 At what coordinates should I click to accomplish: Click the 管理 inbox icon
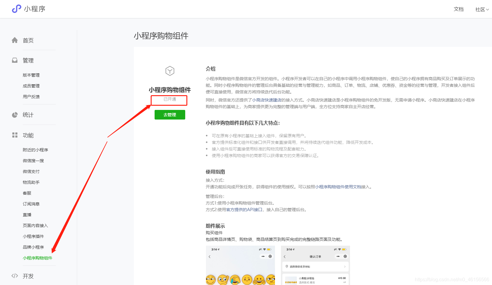15,60
